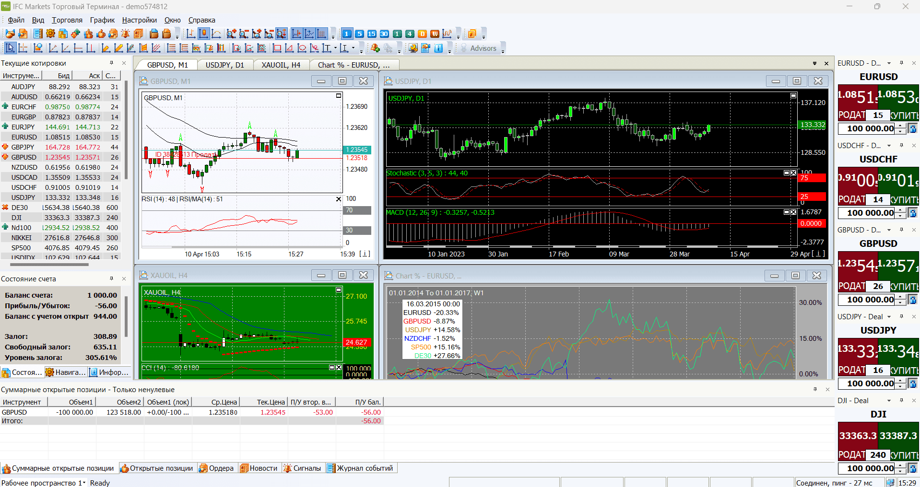This screenshot has width=920, height=487.
Task: Pin the Текущие котировки panel
Action: click(111, 63)
